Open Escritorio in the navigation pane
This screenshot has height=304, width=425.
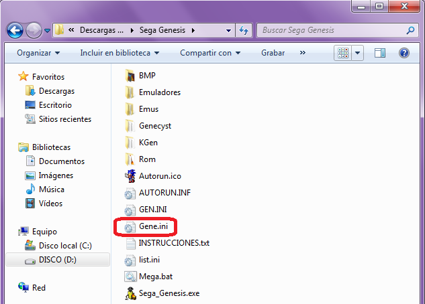coord(55,105)
